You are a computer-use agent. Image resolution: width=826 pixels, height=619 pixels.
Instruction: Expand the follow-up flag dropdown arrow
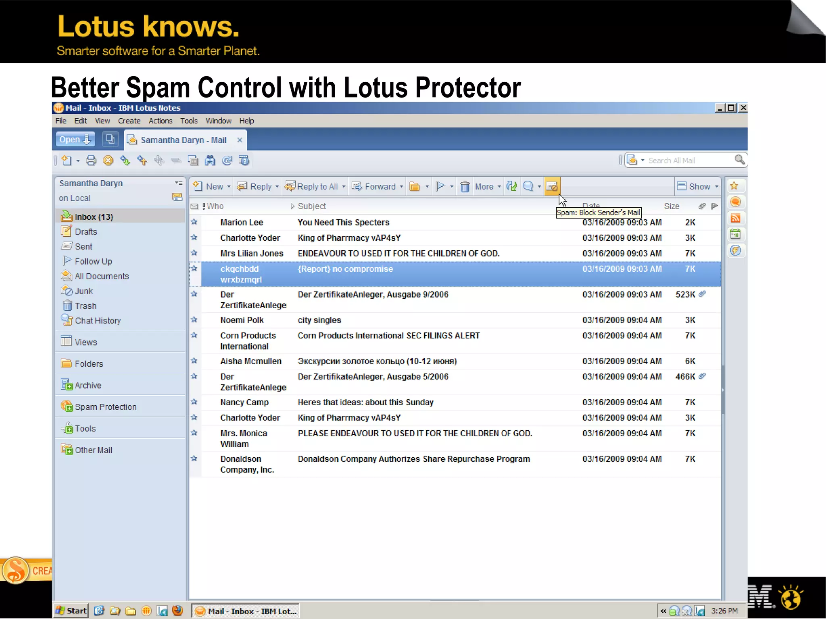452,187
